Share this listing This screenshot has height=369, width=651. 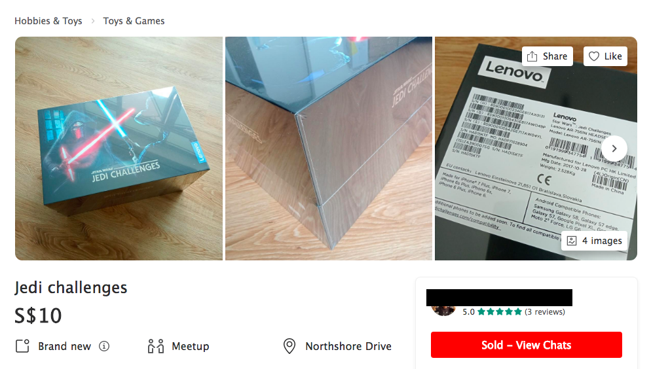[x=548, y=56]
